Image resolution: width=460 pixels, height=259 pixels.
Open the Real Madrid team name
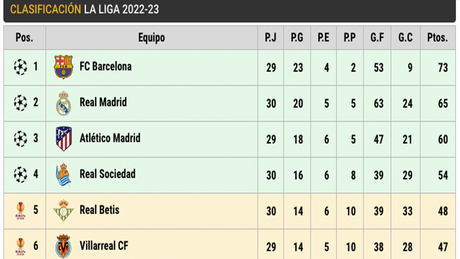pyautogui.click(x=103, y=102)
